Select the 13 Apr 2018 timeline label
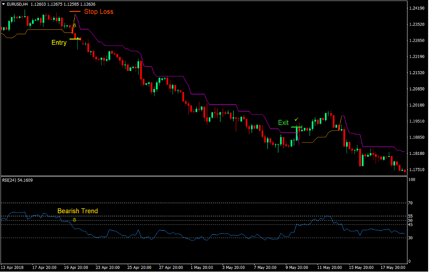This screenshot has width=429, height=272. coord(12,267)
